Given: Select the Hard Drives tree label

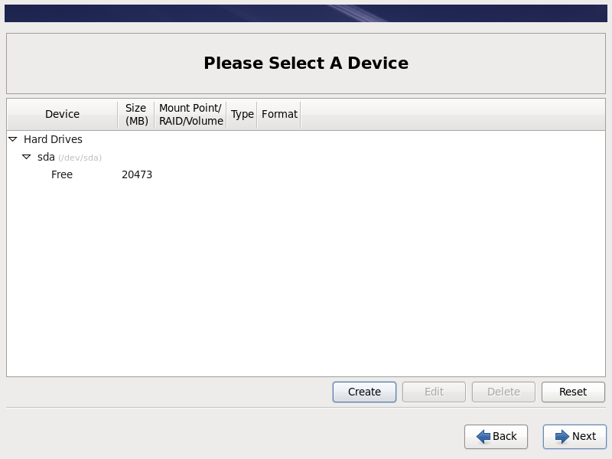Looking at the screenshot, I should (53, 139).
